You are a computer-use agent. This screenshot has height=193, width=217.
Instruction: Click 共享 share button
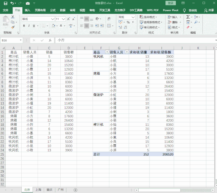coord(209,10)
